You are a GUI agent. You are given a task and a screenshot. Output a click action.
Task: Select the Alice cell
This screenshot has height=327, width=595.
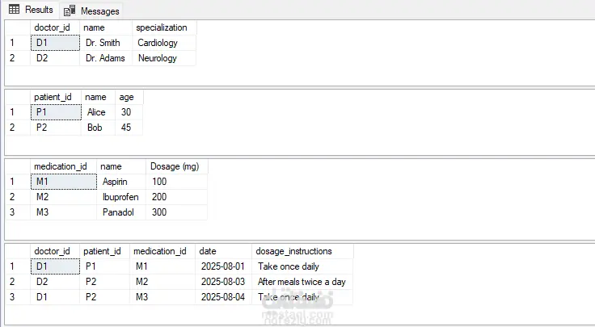(x=96, y=112)
